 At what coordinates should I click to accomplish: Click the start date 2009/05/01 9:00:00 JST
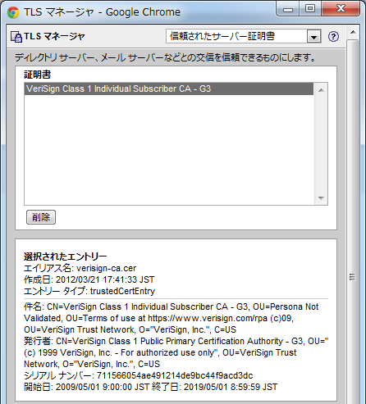tap(103, 387)
